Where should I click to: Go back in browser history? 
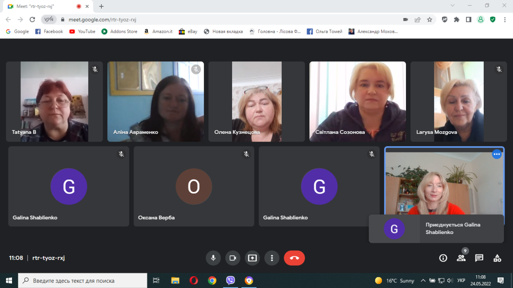tap(8, 19)
